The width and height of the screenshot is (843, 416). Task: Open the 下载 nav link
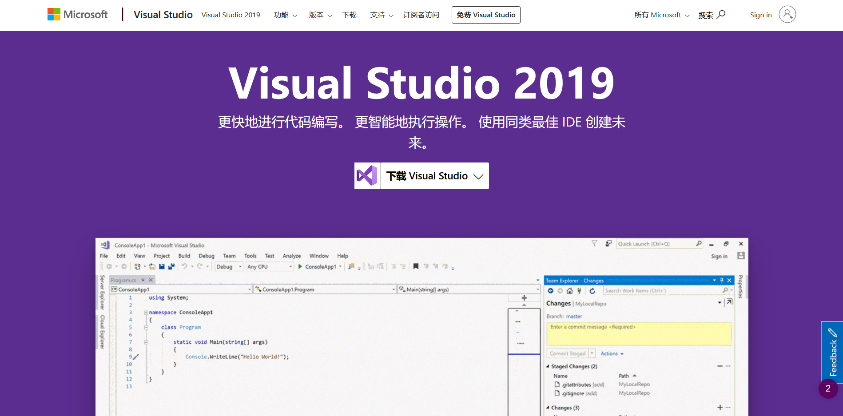(x=349, y=15)
